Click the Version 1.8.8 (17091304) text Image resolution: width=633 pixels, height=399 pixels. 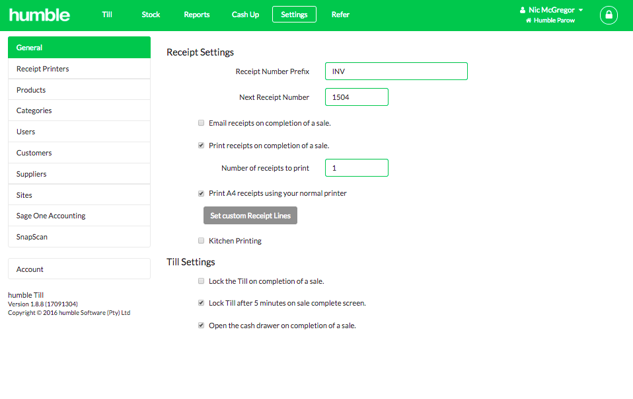[43, 304]
